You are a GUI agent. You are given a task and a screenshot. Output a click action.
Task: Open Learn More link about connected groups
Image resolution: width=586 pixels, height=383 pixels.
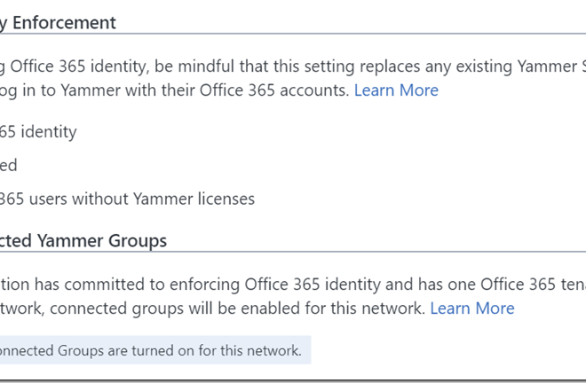pos(472,309)
